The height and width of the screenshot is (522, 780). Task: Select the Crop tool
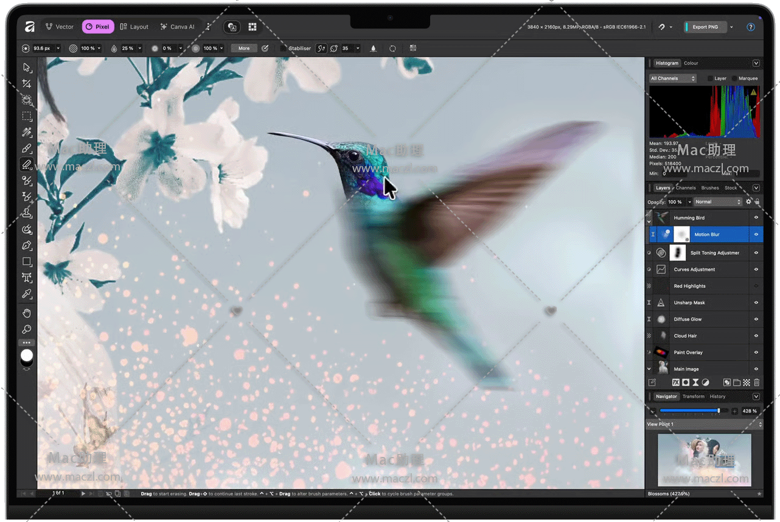tap(27, 84)
